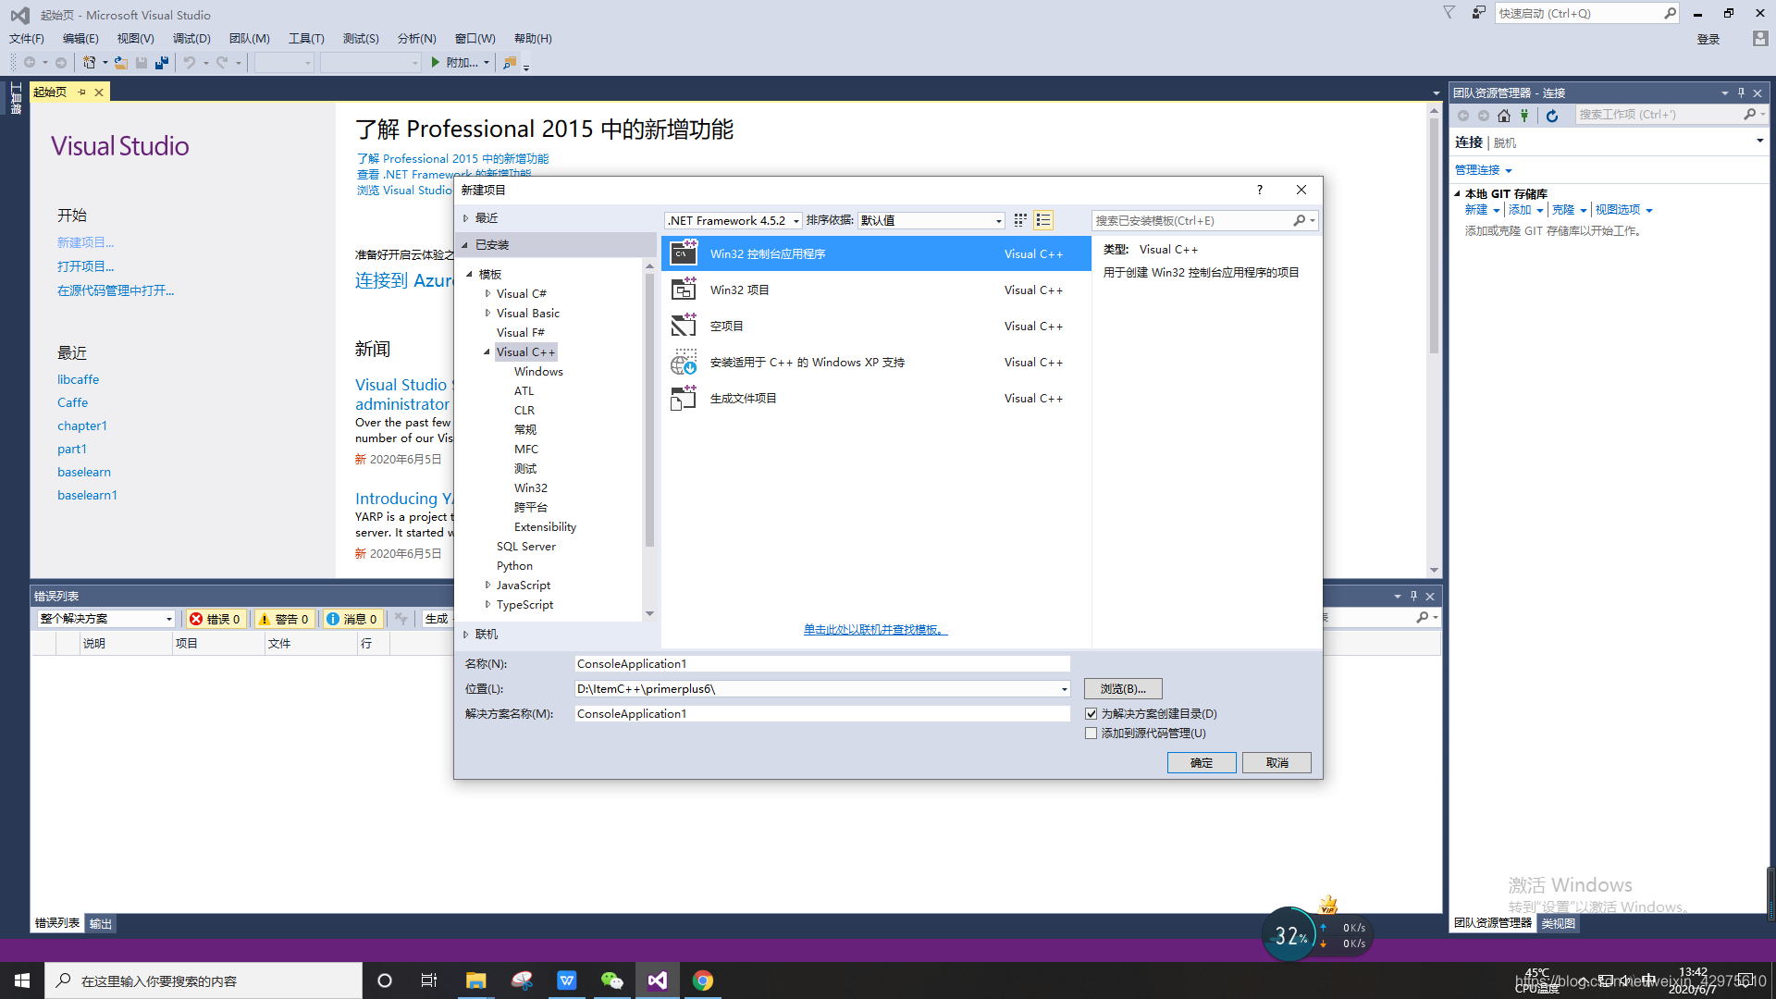
Task: Toggle the 警告 0 filter button
Action: (284, 619)
